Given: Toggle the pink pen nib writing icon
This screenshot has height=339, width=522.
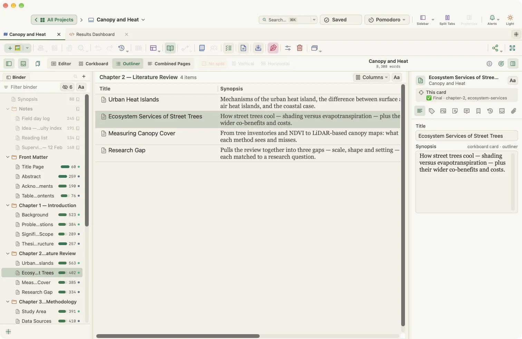Looking at the screenshot, I should [273, 48].
